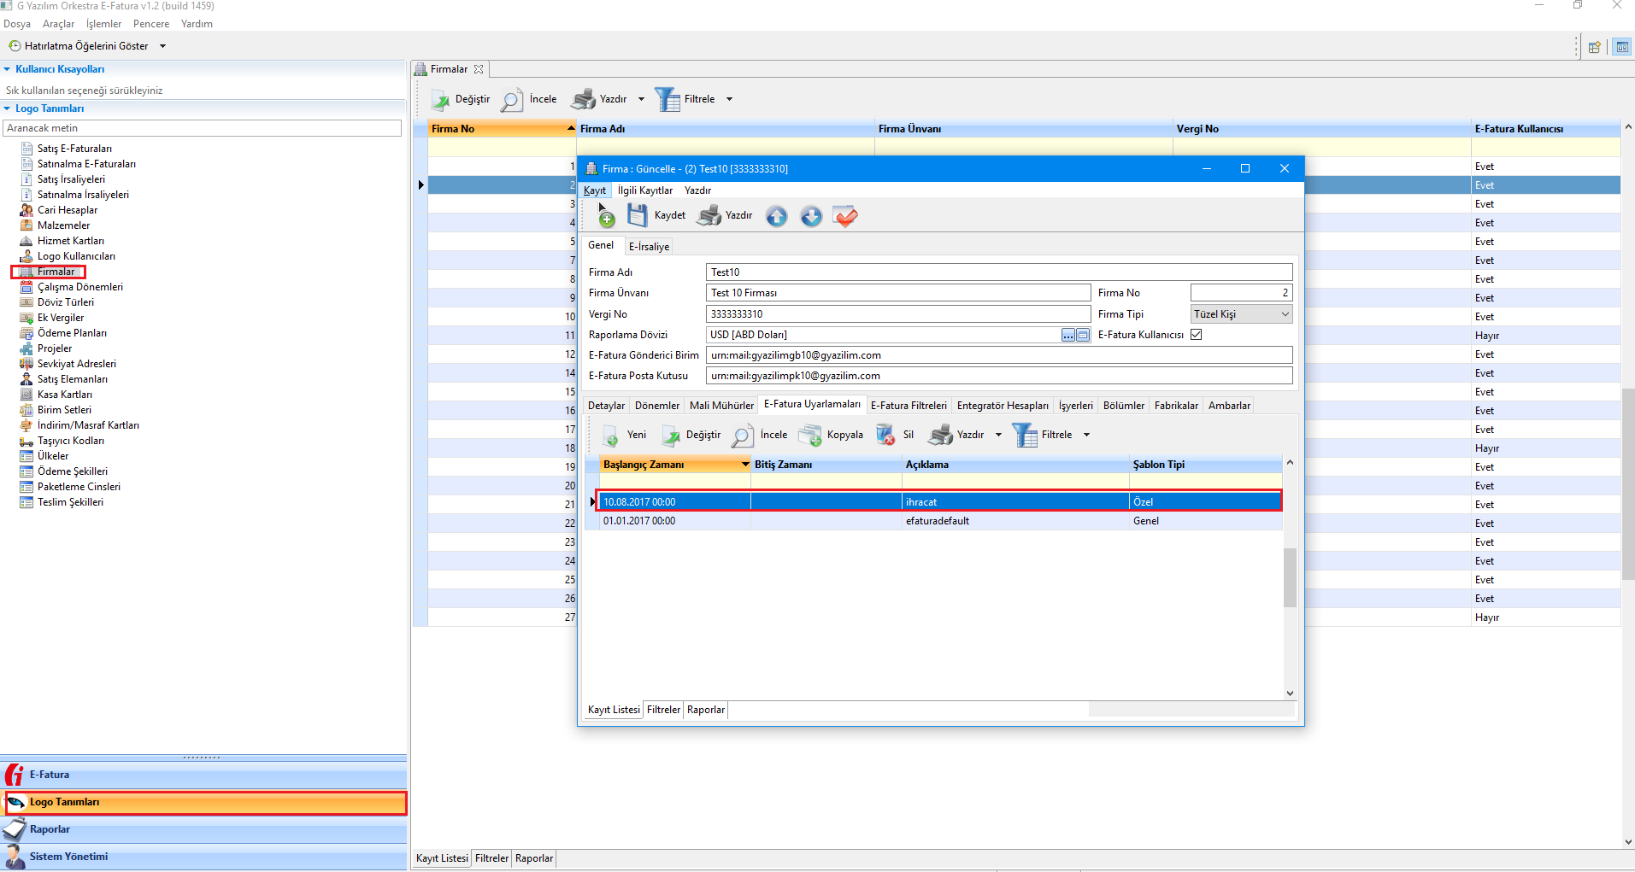Open the Firma Tipi dropdown
The height and width of the screenshot is (872, 1635).
(x=1285, y=314)
